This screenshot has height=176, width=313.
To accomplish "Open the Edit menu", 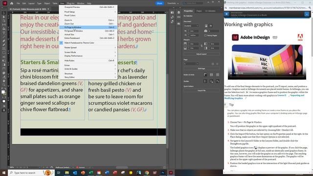I will click(24, 3).
